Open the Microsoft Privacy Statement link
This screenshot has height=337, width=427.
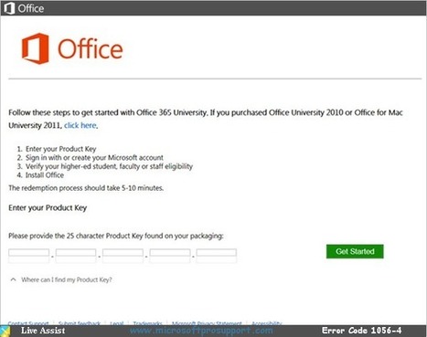click(207, 323)
